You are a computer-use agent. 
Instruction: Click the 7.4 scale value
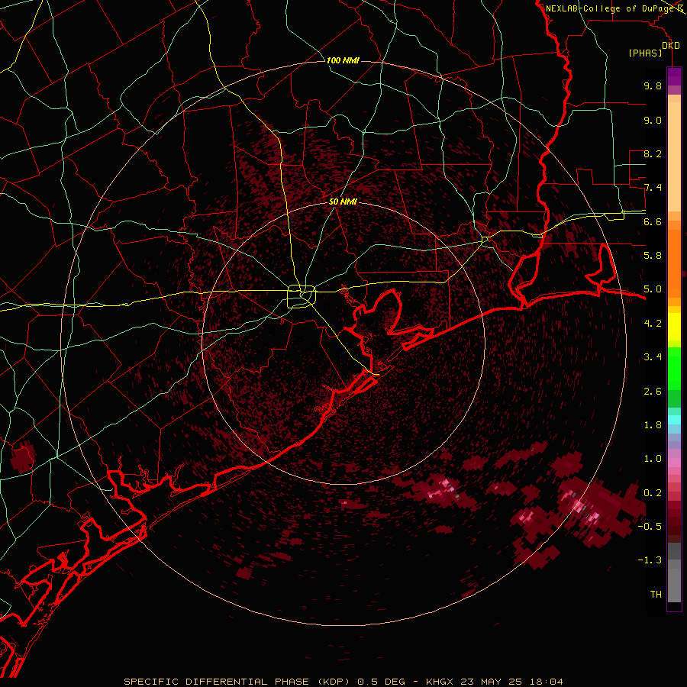point(653,188)
